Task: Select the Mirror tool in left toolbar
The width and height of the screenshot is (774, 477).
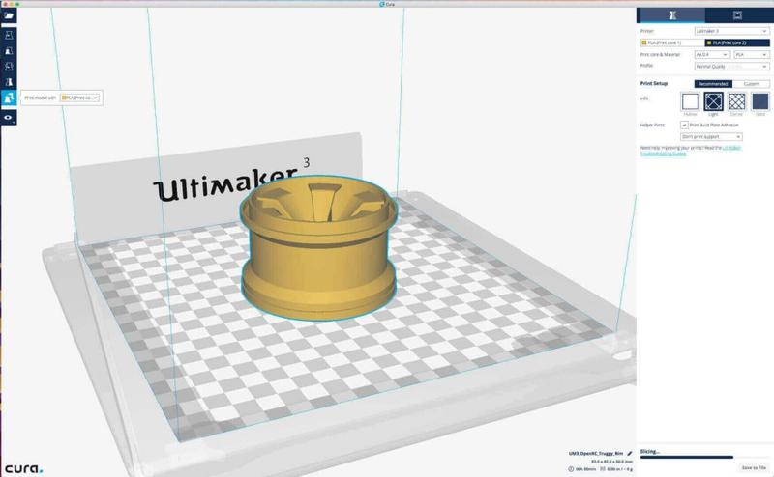Action: tap(9, 83)
